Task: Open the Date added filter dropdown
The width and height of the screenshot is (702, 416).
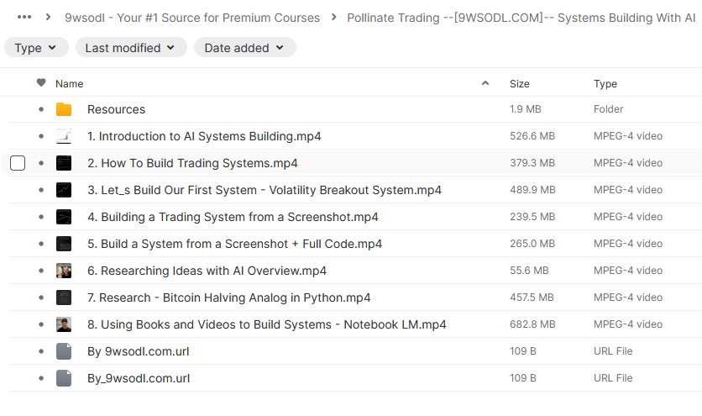Action: [245, 48]
